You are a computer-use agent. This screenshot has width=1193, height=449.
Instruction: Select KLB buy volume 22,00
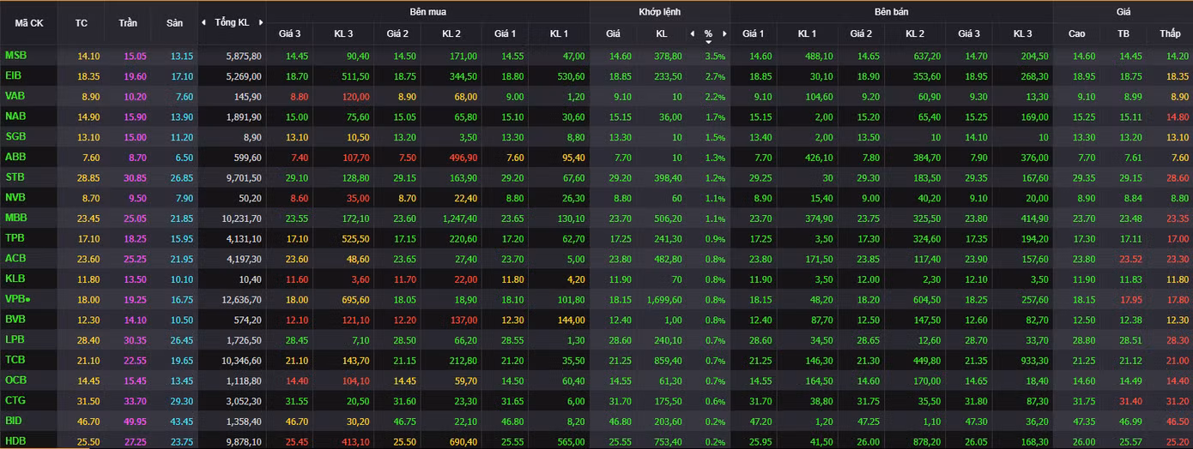pos(466,279)
